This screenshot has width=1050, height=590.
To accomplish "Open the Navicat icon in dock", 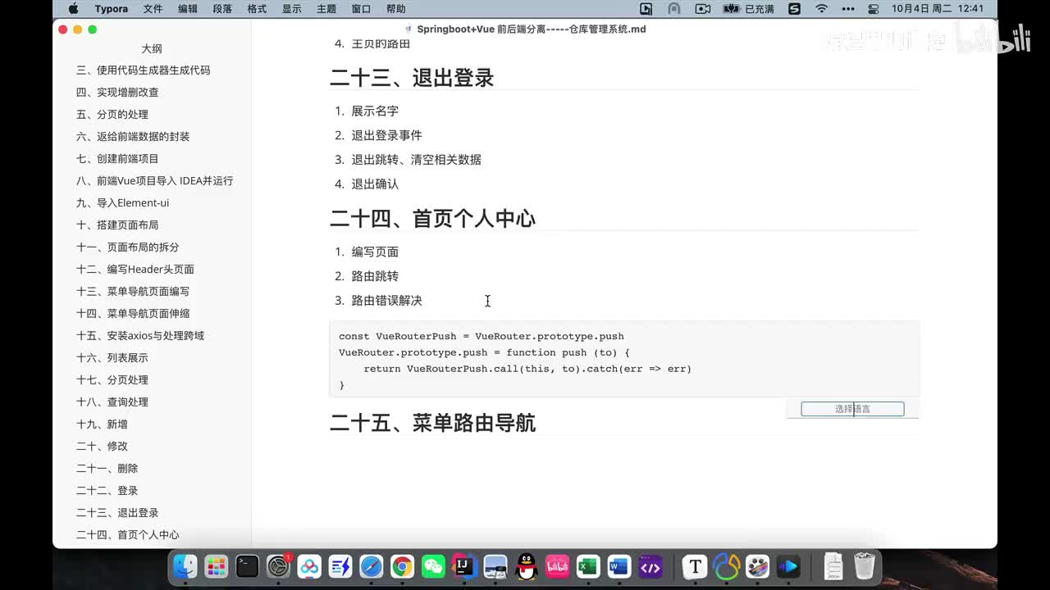I will [727, 566].
